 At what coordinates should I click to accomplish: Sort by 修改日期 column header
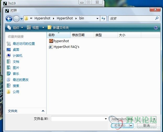(x=82, y=35)
